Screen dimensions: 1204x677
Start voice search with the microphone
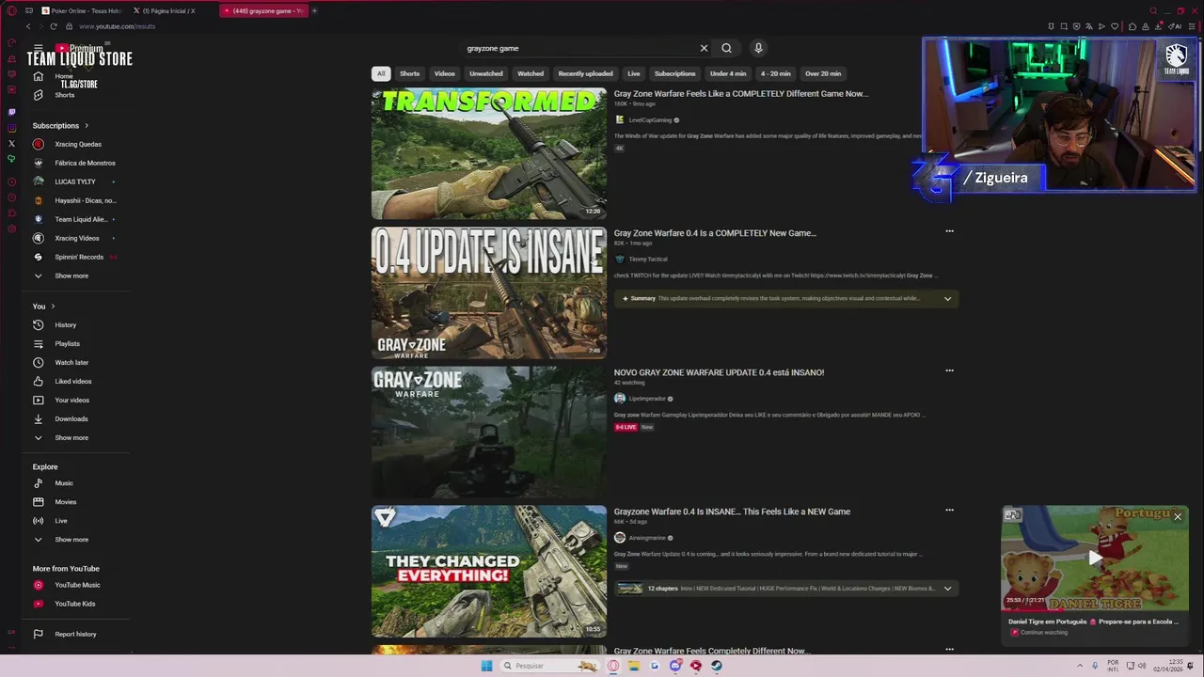click(758, 48)
